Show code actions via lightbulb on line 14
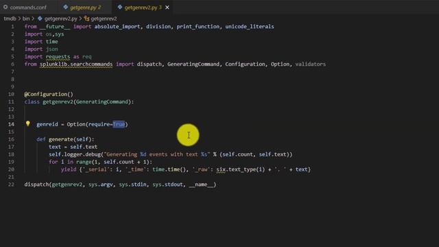This screenshot has height=247, width=439. point(27,123)
